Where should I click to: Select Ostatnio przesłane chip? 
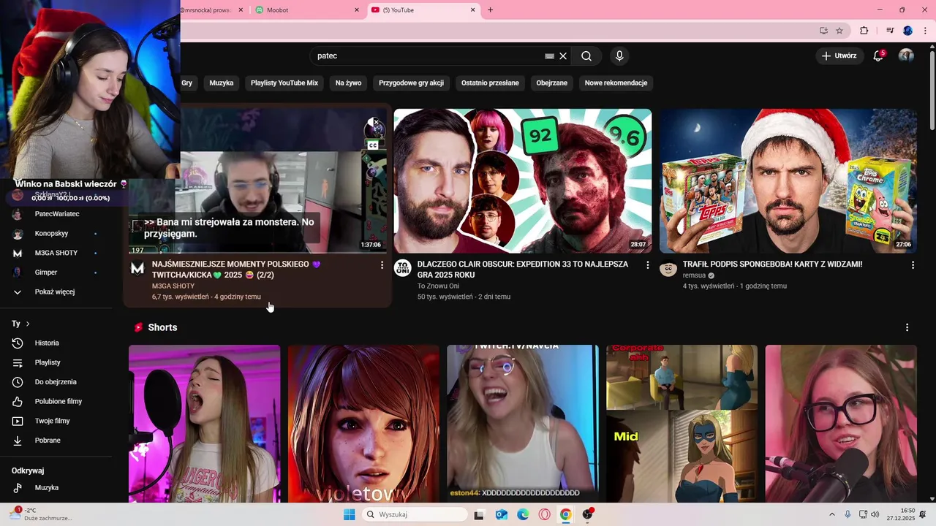490,83
